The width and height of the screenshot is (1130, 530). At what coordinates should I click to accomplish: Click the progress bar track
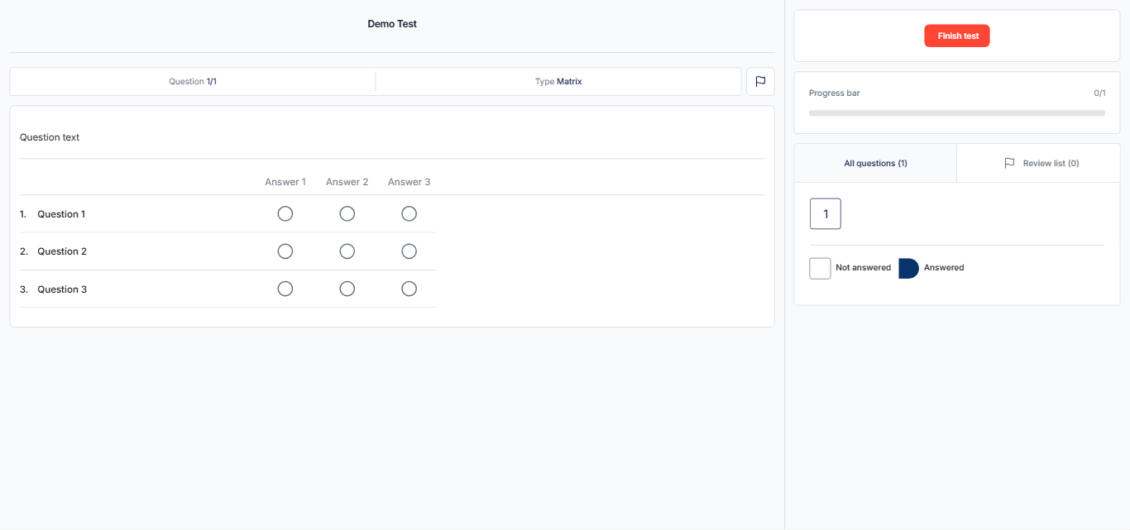pos(956,113)
